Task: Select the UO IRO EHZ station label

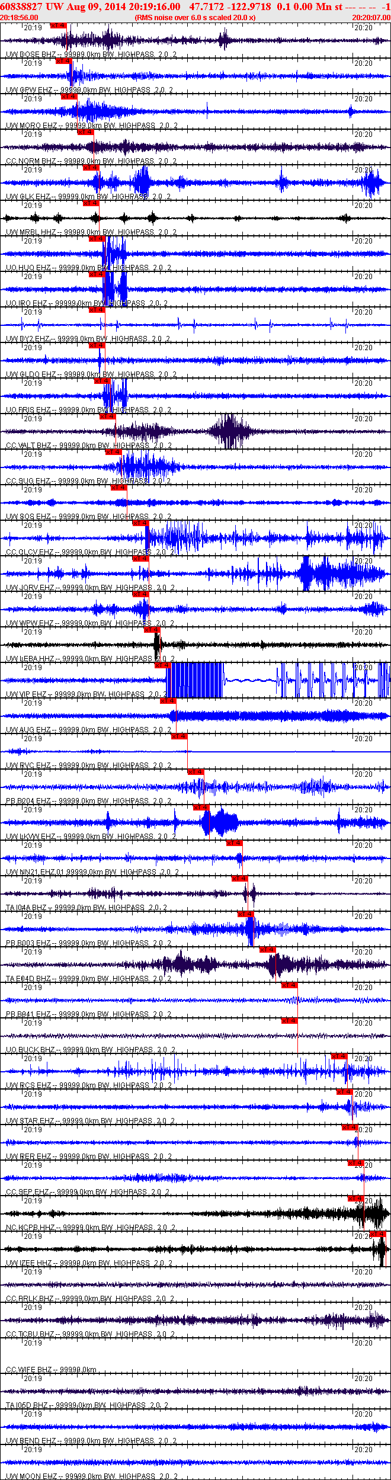Action: point(27,303)
